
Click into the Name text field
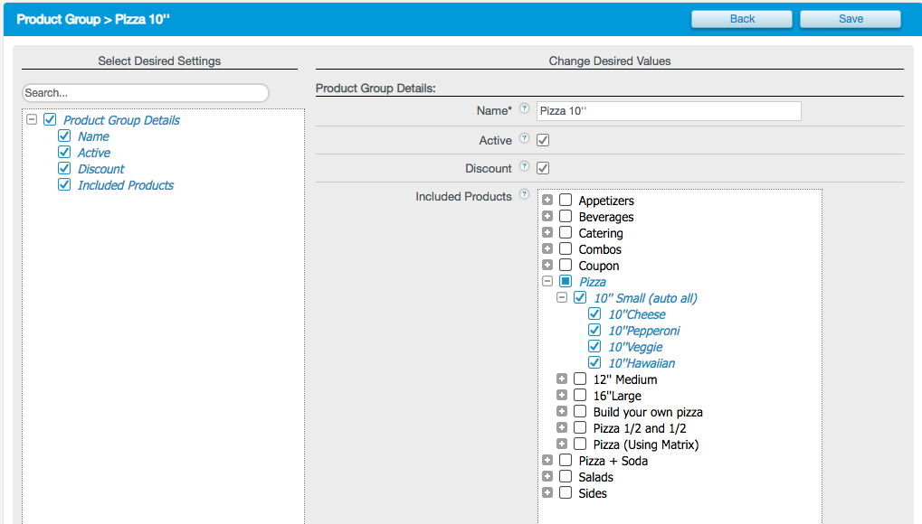tap(669, 111)
